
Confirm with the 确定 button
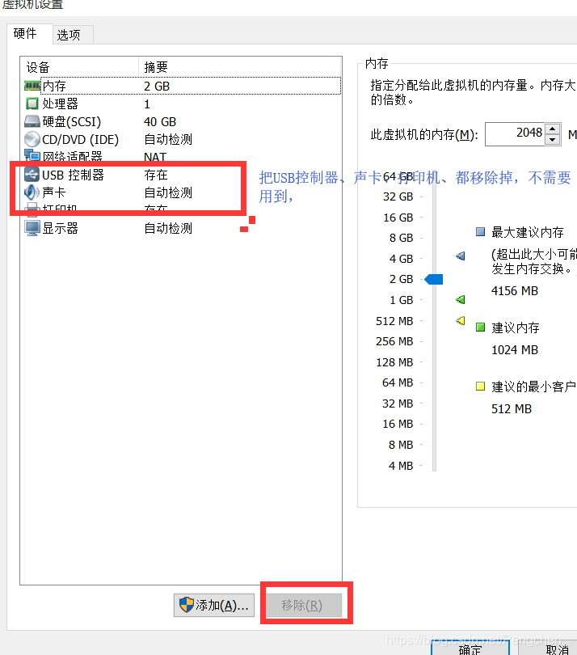coord(470,649)
